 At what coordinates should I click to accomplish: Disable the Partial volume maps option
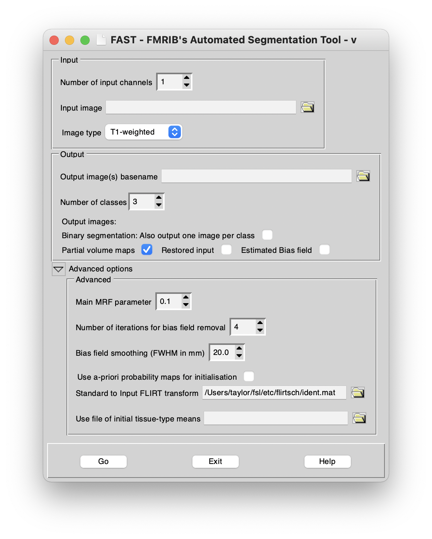[146, 250]
